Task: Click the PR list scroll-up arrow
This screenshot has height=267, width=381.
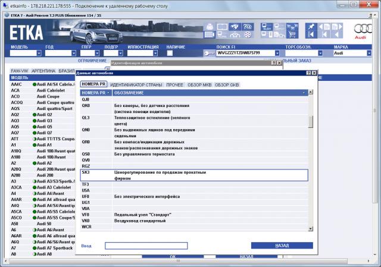Action: (x=311, y=92)
